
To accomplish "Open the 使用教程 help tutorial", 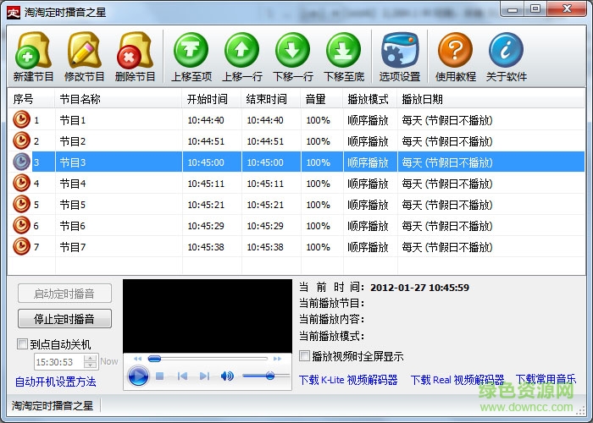I will [455, 57].
